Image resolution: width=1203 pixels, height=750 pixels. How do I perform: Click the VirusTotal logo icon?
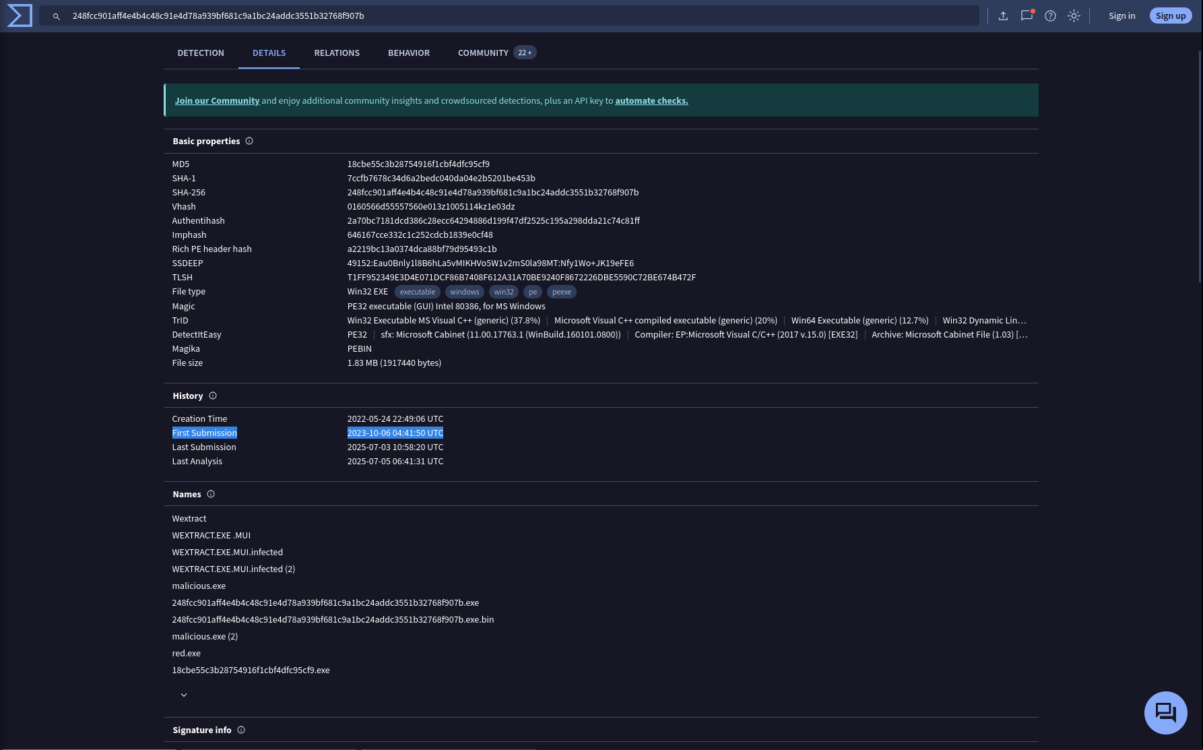(x=20, y=15)
